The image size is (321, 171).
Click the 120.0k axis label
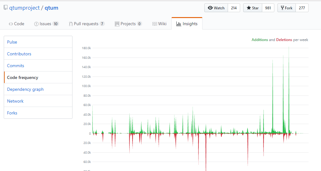[x=86, y=76]
